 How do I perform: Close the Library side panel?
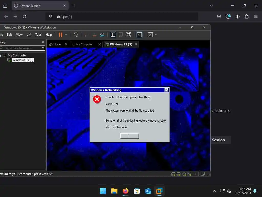click(43, 42)
